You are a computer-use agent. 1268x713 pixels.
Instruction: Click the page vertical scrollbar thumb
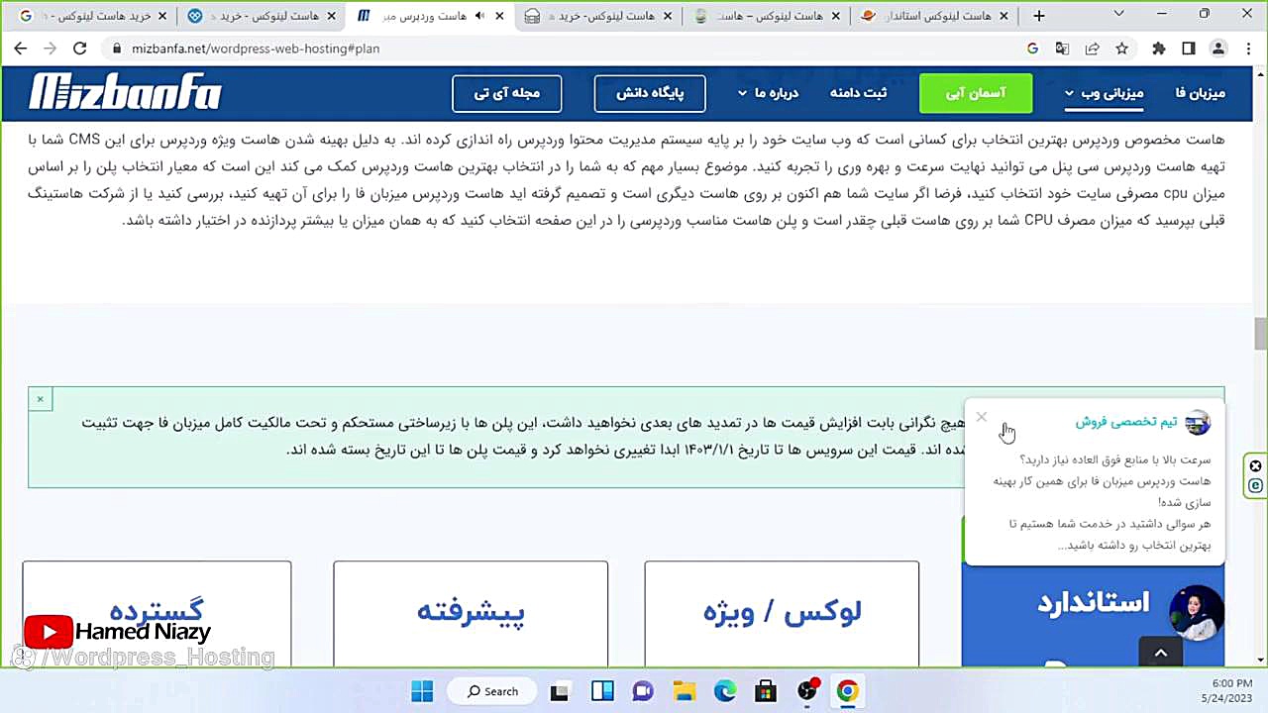coord(1260,334)
